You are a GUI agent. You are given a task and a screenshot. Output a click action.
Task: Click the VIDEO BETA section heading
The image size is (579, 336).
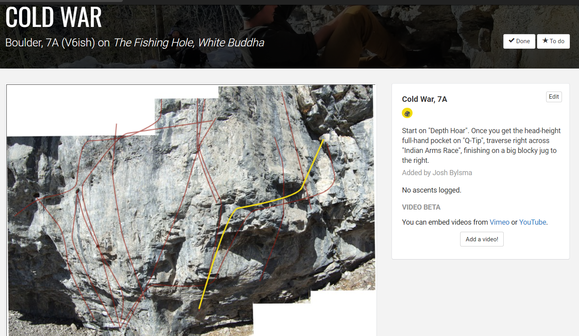[421, 207]
